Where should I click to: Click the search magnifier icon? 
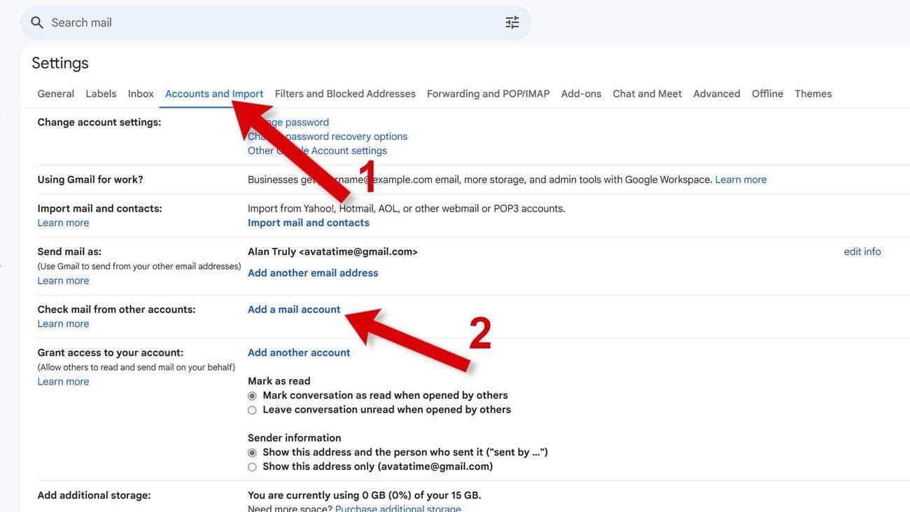(37, 22)
